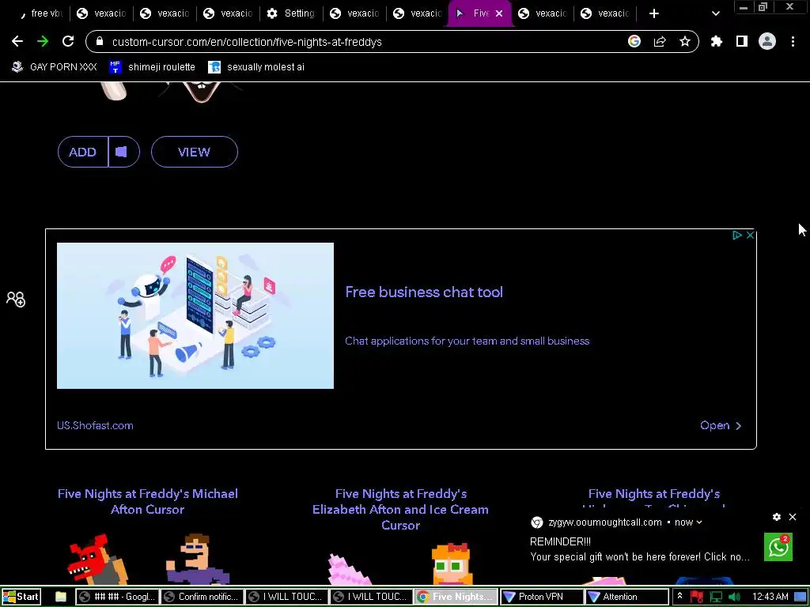Viewport: 810px width, 607px height.
Task: Switch to the 'free vbu' tab
Action: 41,13
